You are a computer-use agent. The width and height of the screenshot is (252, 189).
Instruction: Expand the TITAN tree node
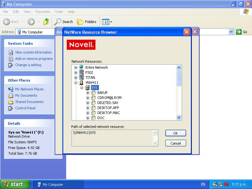point(76,77)
